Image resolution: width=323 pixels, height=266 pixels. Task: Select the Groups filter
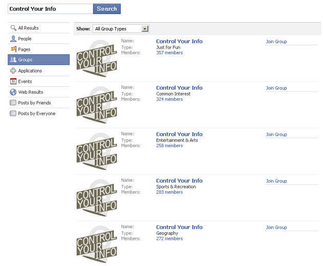point(39,60)
